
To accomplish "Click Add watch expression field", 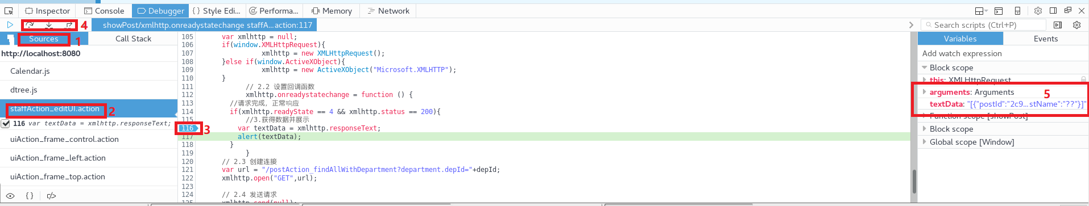I will pos(1003,53).
